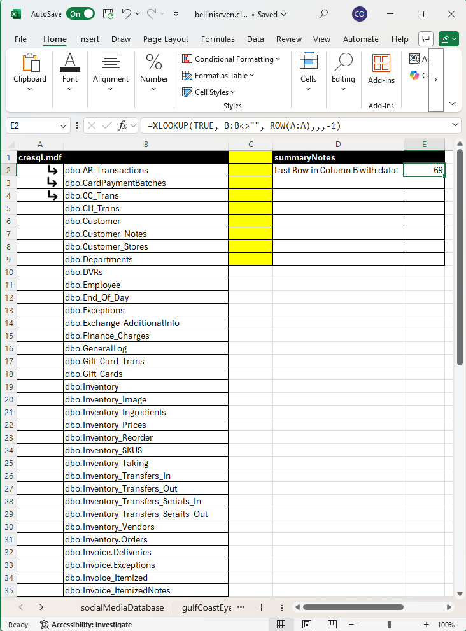Click the Save icon in title bar
466x631 pixels.
108,13
